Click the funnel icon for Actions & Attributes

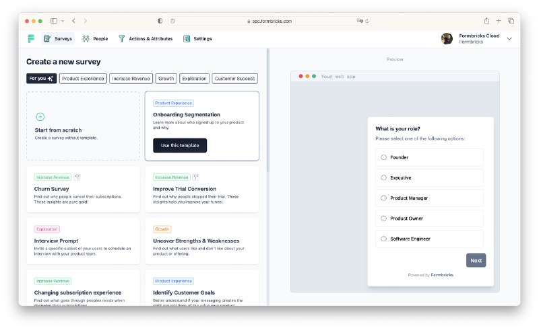point(121,39)
